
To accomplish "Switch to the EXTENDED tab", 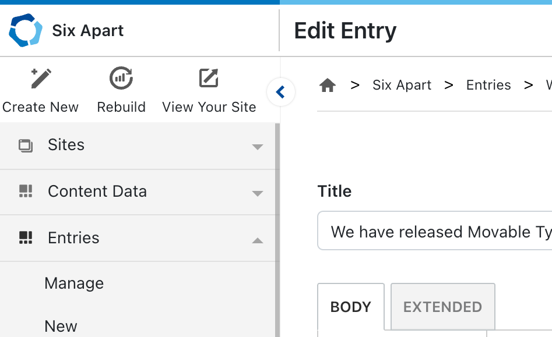I will 442,307.
